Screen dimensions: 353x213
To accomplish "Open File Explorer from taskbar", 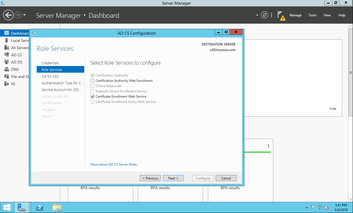I will pyautogui.click(x=57, y=207).
